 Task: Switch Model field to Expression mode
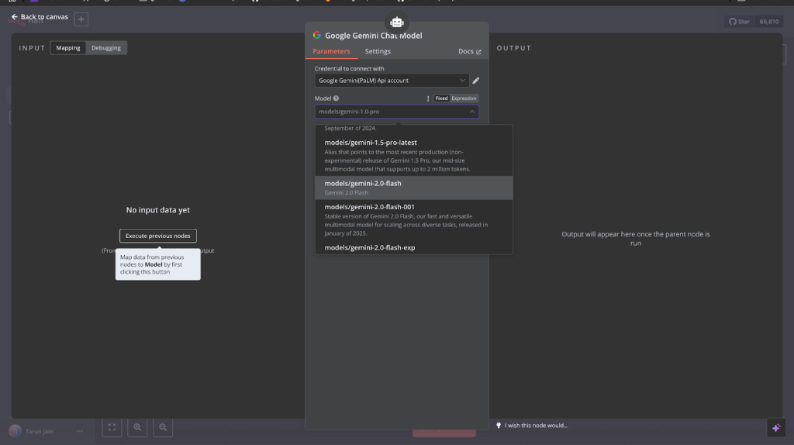tap(464, 98)
